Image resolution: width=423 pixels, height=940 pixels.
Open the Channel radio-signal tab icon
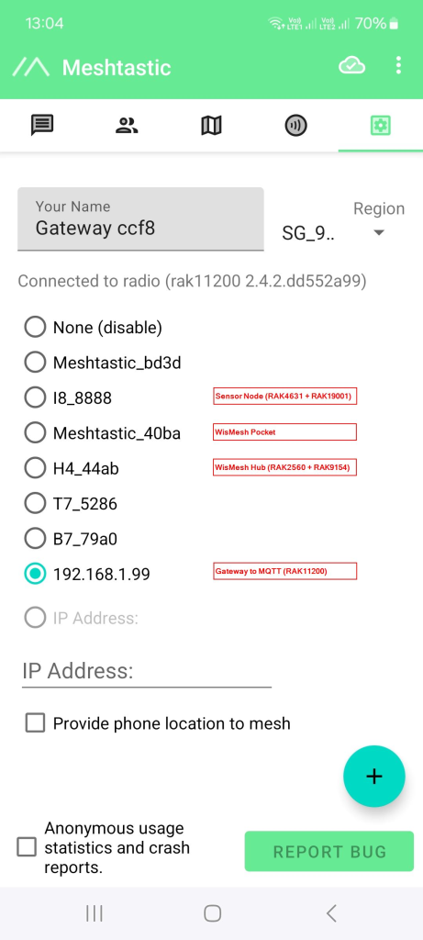[x=295, y=125]
